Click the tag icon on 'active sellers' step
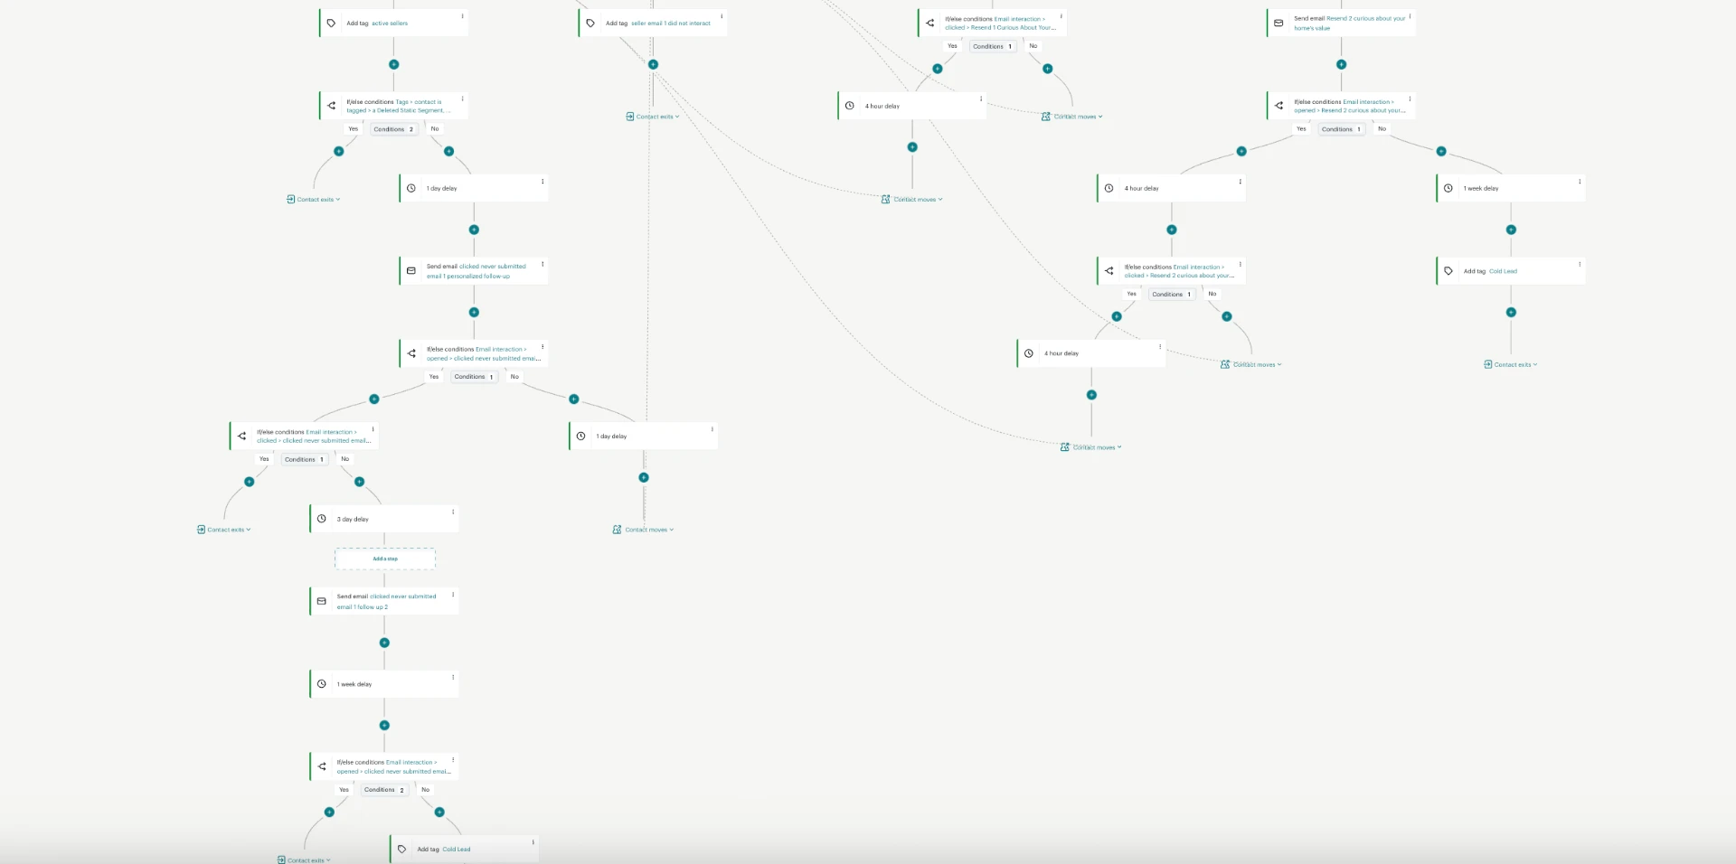The height and width of the screenshot is (864, 1736). point(331,23)
